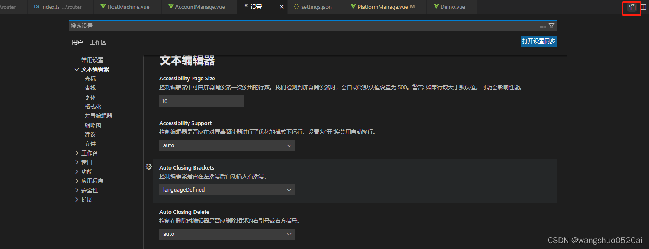Click the split editor icon top right
Screen dimensions: 649x249
[x=645, y=8]
